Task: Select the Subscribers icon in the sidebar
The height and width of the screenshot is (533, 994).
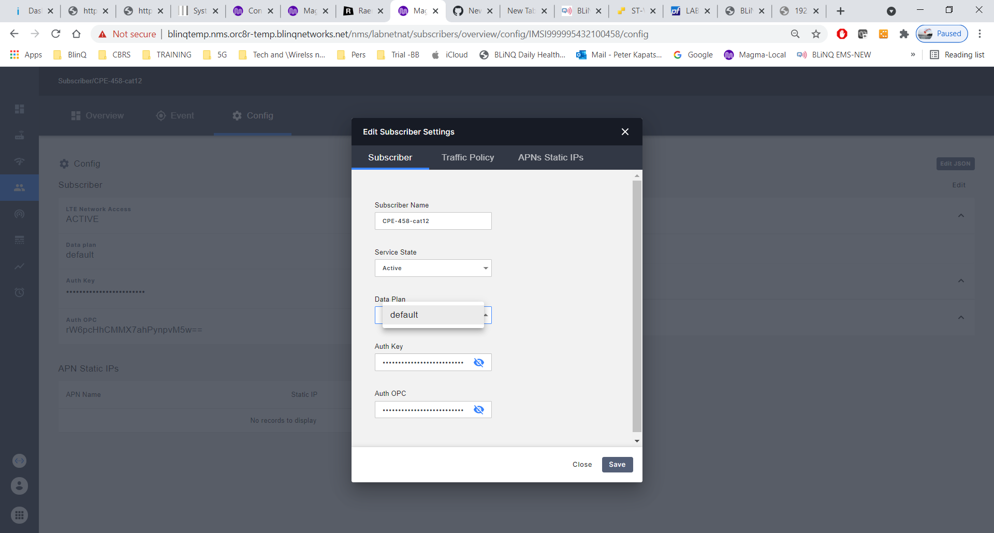Action: click(x=19, y=187)
